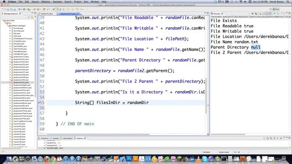Collapse the default package node

pos(8,26)
